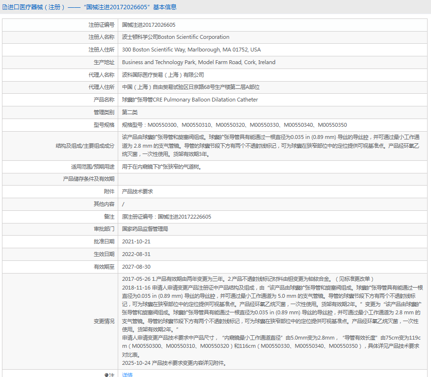Select agent name 波科国际医疗贸易（上海）有限公司
Image resolution: width=431 pixels, height=377 pixels.
(163, 75)
